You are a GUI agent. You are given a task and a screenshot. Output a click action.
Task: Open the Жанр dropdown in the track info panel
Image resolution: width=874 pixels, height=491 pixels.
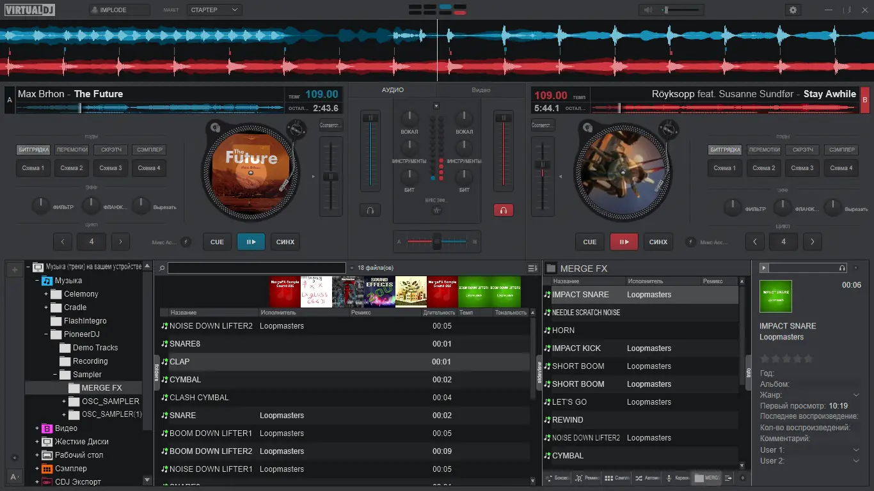pyautogui.click(x=855, y=394)
